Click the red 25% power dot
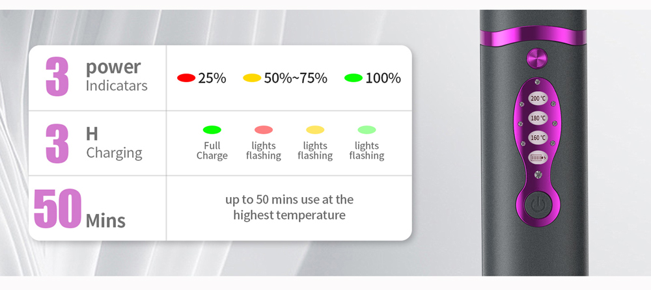The width and height of the screenshot is (651, 290). tap(186, 77)
